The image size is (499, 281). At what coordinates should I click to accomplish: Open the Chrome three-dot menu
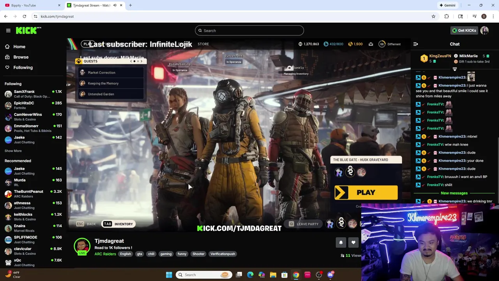pyautogui.click(x=493, y=16)
